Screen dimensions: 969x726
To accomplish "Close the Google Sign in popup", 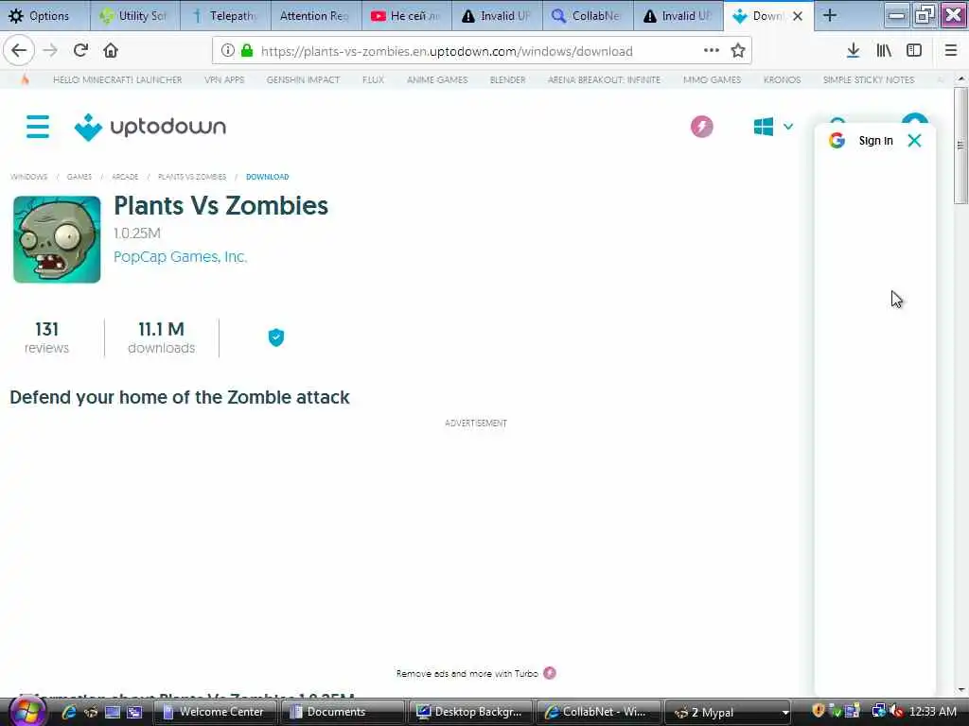I will [915, 141].
